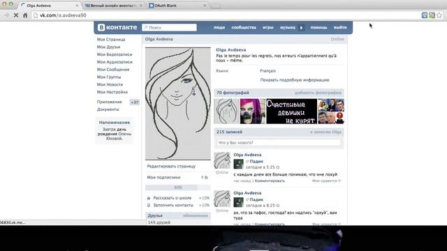Click обновления in Друзья block
The image size is (447, 251).
pyautogui.click(x=196, y=215)
